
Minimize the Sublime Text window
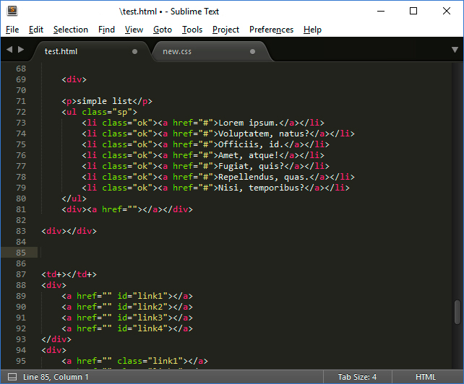[381, 12]
